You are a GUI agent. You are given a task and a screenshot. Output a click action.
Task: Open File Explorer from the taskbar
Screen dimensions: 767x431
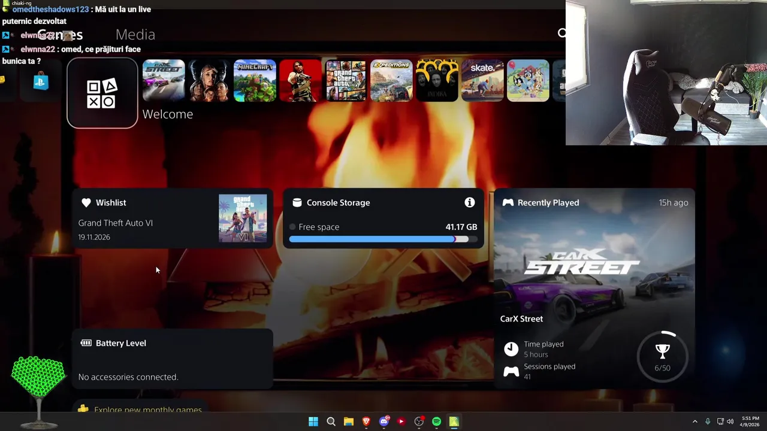[349, 421]
